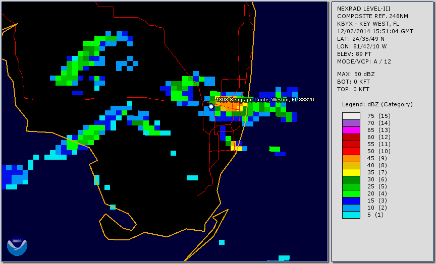This screenshot has height=264, width=436.
Task: Click the COMPOSITE REF. 248NM text
Action: pyautogui.click(x=372, y=16)
